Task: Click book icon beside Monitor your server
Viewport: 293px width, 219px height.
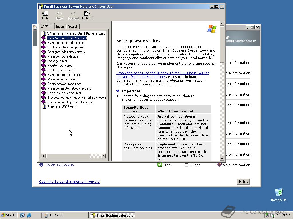Action: pyautogui.click(x=44, y=66)
